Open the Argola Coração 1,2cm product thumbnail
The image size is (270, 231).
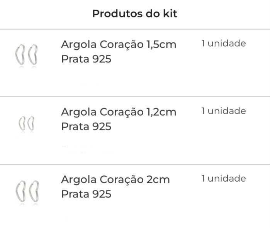tap(26, 123)
